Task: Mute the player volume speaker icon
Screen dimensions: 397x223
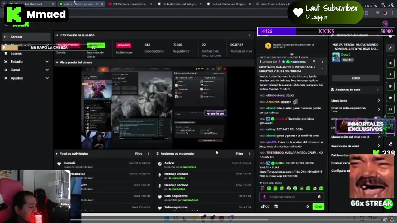Action: [385, 220]
